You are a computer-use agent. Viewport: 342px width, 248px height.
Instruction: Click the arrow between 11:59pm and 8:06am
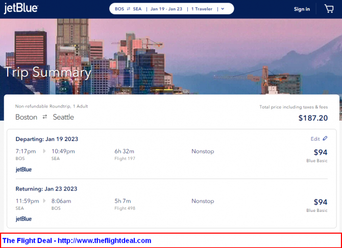coord(44,201)
